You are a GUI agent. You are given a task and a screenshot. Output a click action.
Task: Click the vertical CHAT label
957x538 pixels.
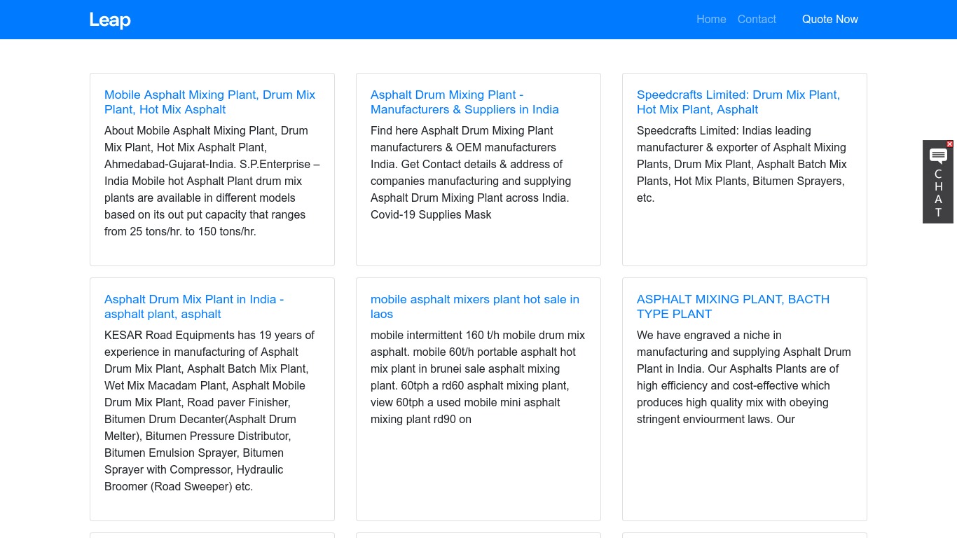click(x=938, y=193)
